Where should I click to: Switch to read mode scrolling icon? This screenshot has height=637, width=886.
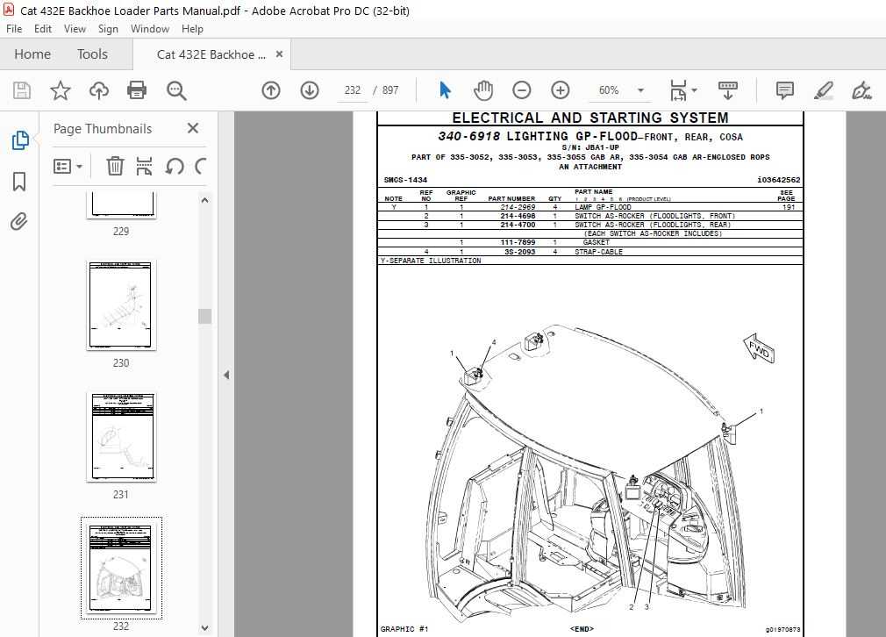point(728,90)
